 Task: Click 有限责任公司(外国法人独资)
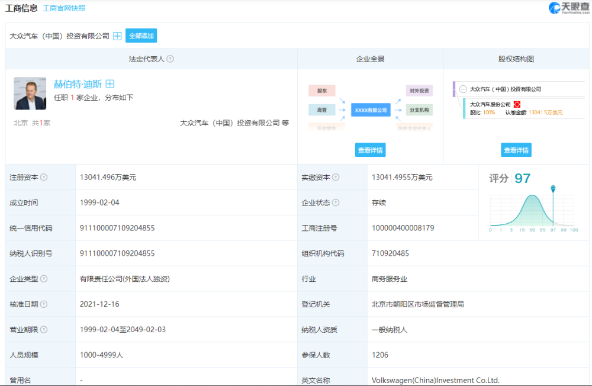pos(124,279)
